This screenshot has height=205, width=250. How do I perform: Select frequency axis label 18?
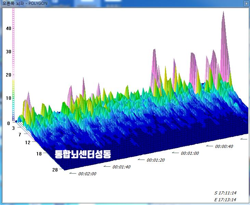[39, 154]
